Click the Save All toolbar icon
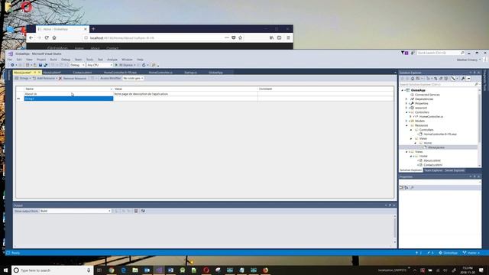Screen dimensions: 489x275 pos(46,65)
